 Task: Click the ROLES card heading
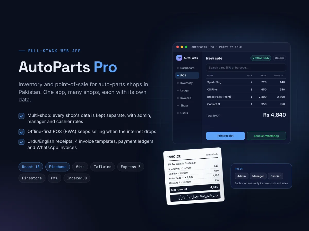(239, 169)
